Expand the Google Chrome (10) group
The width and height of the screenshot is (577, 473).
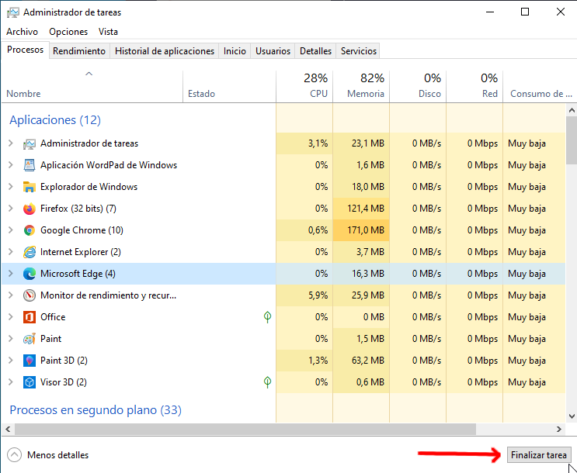(x=11, y=230)
